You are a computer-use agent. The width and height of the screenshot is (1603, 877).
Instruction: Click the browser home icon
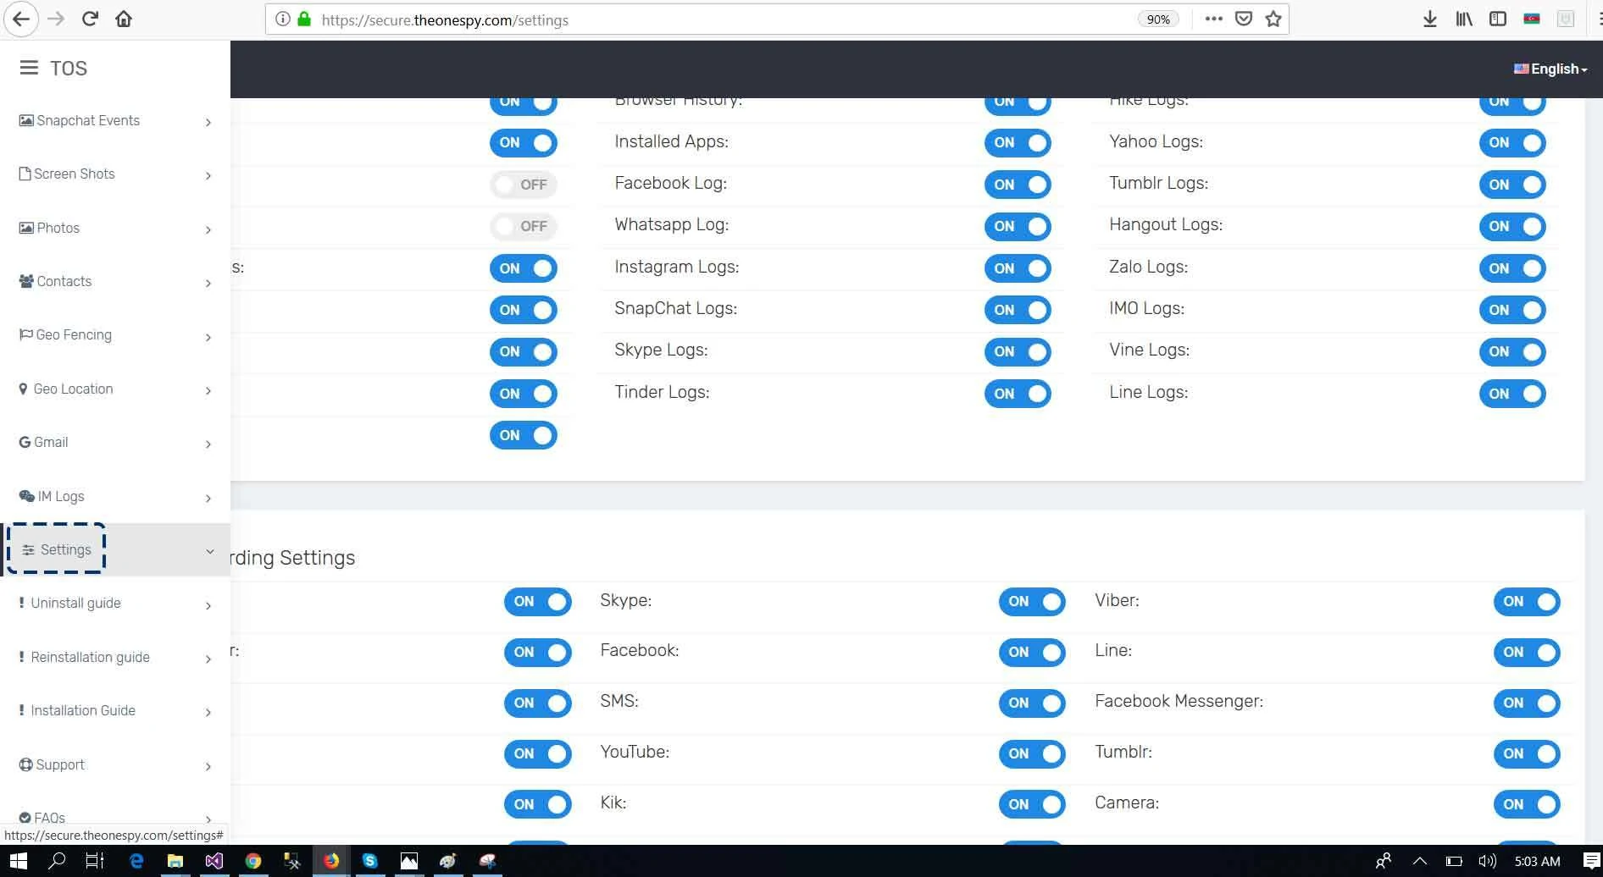click(x=124, y=19)
